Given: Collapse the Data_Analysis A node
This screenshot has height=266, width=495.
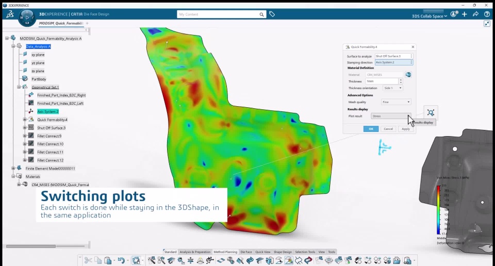Looking at the screenshot, I should pos(13,46).
